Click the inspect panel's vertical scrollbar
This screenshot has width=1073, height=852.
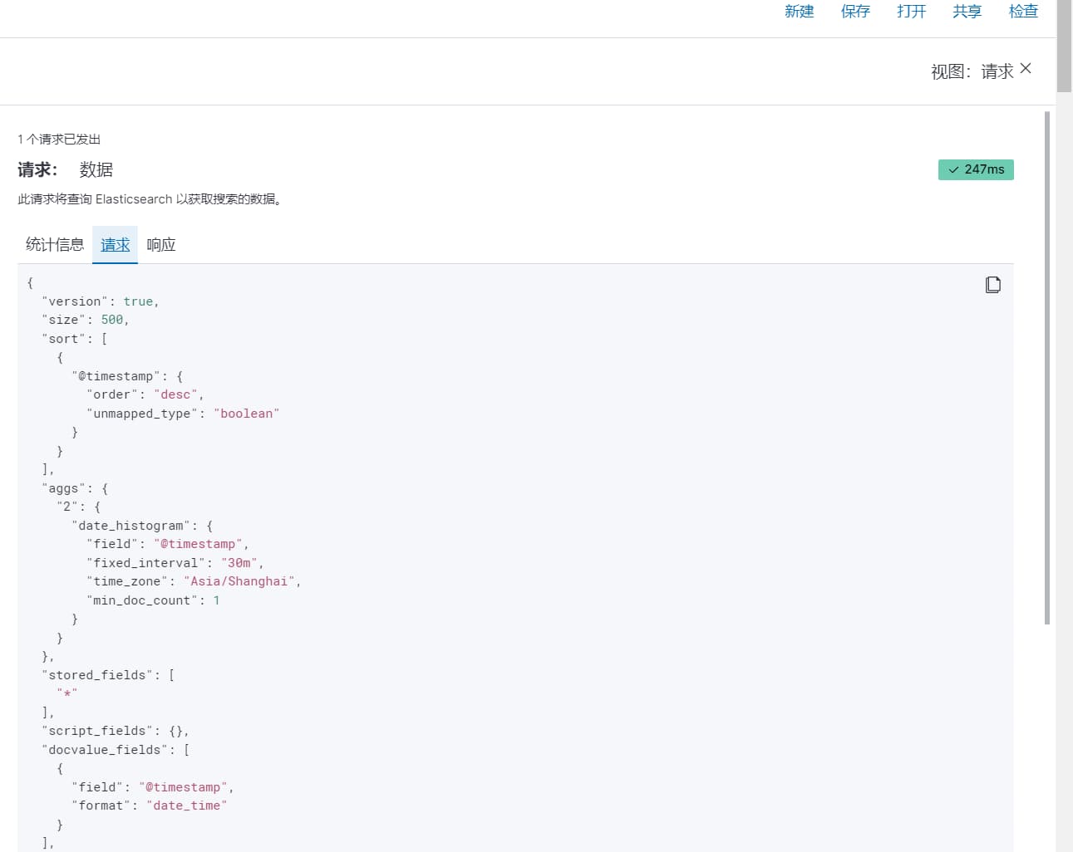pyautogui.click(x=1047, y=365)
